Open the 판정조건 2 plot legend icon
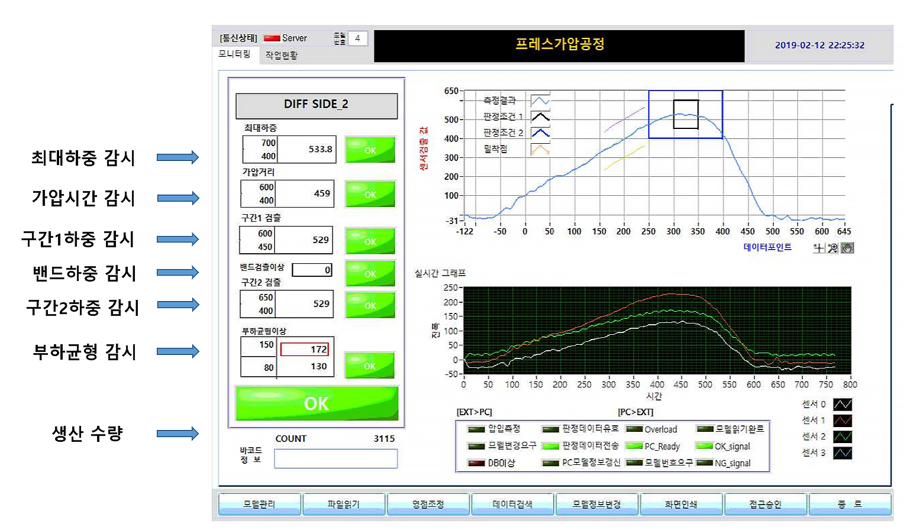This screenshot has width=913, height=530. pos(540,133)
